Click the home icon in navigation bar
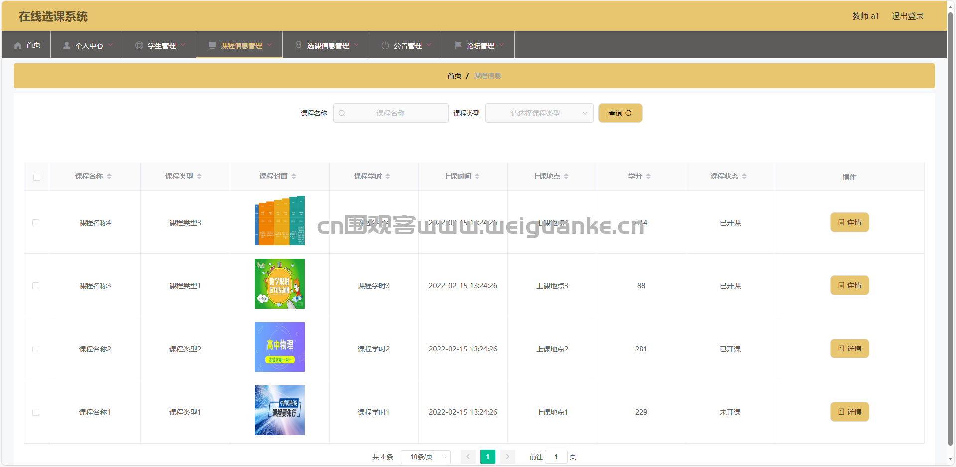The image size is (956, 467). pos(18,45)
